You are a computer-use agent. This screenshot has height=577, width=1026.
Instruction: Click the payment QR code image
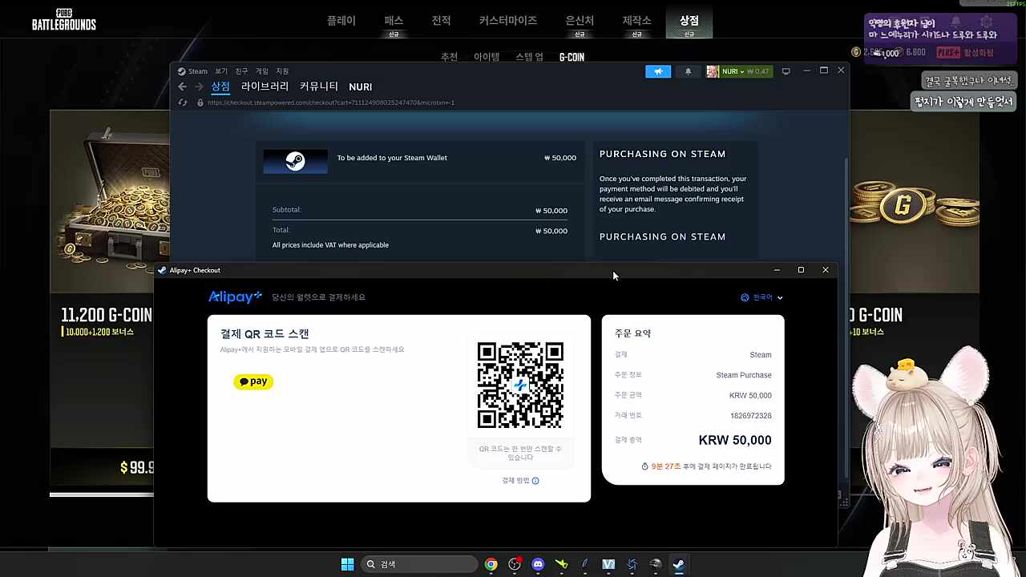pyautogui.click(x=520, y=385)
